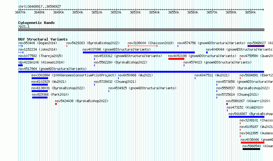
Task: Open variant nsv4049064 label
Action: click(x=239, y=49)
